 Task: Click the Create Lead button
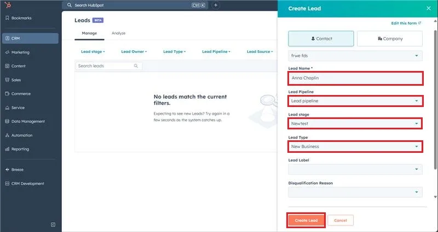point(306,220)
